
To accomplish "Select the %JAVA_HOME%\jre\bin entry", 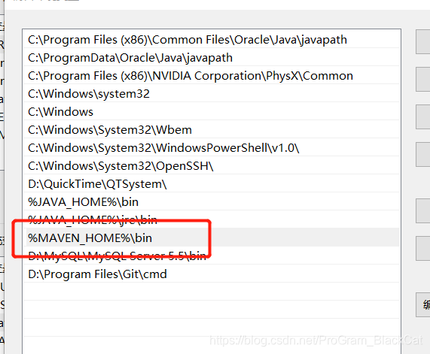I will coord(212,220).
